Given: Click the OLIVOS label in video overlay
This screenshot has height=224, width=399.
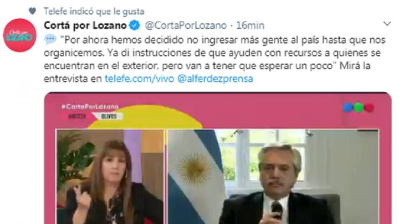Looking at the screenshot, I should point(109,116).
